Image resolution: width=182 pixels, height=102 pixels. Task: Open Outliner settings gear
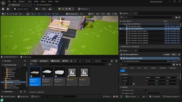click(x=179, y=17)
